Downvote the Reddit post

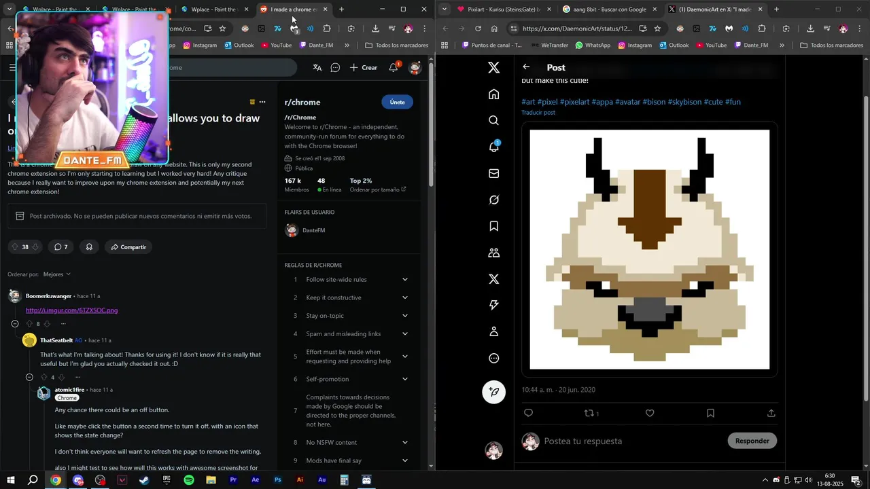coord(36,247)
